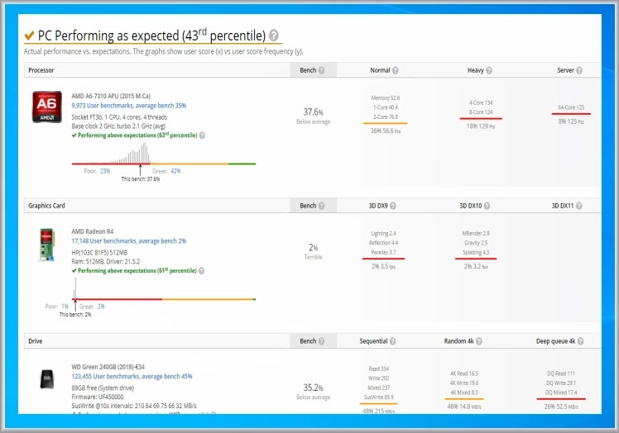
Task: Click the drive 35.2% bench score
Action: click(x=313, y=388)
